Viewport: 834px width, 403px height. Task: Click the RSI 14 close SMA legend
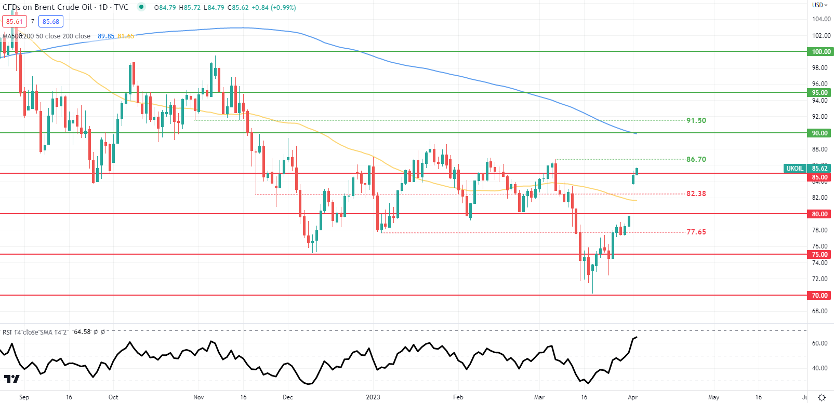click(x=34, y=332)
